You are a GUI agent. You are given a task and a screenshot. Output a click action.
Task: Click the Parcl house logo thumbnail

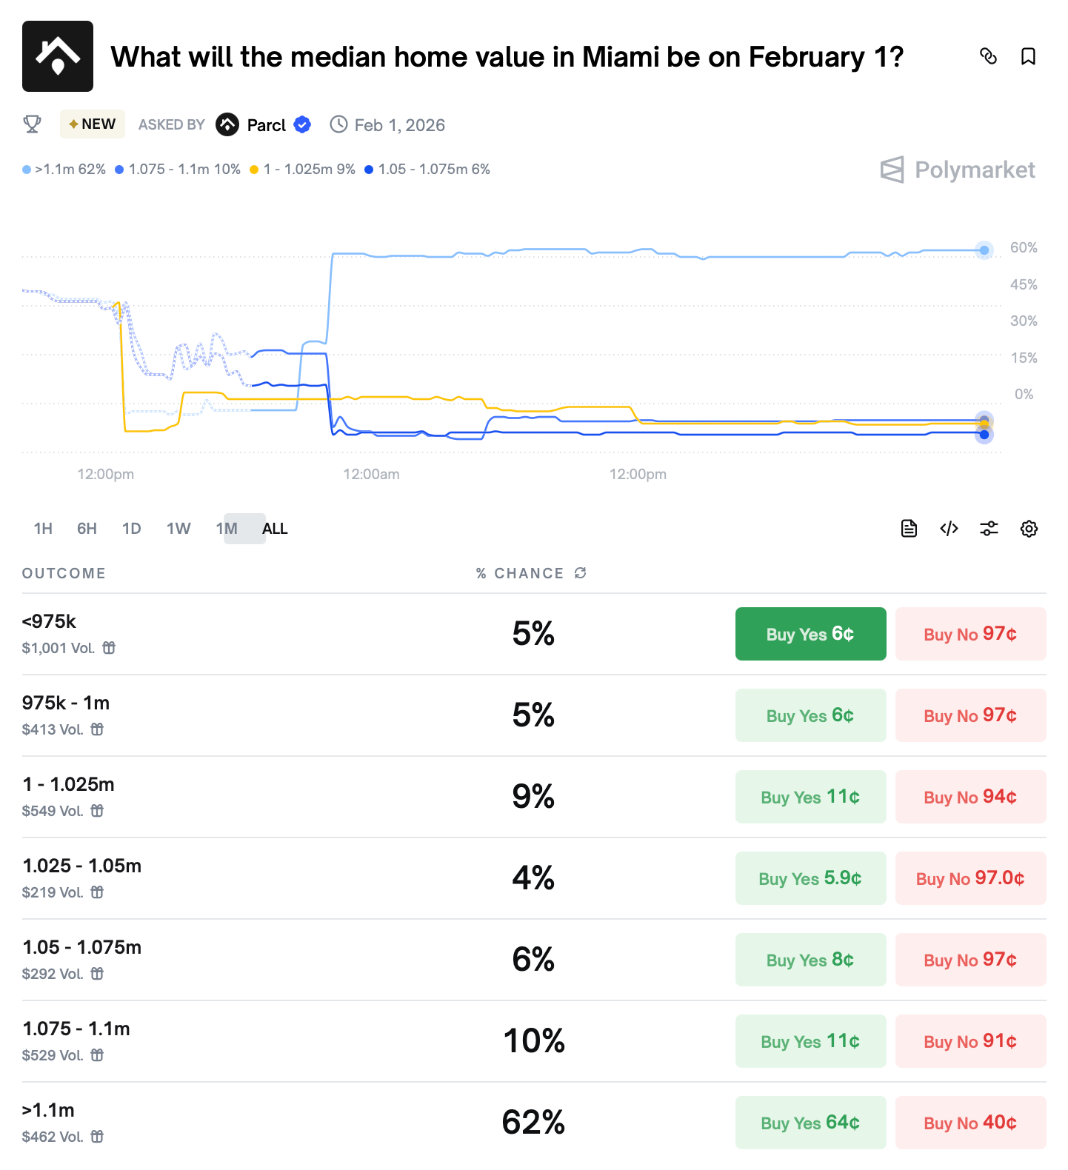click(58, 56)
